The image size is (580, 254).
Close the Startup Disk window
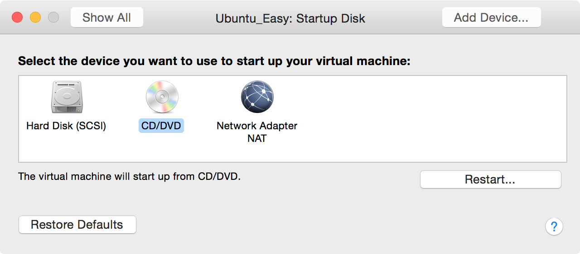point(17,18)
